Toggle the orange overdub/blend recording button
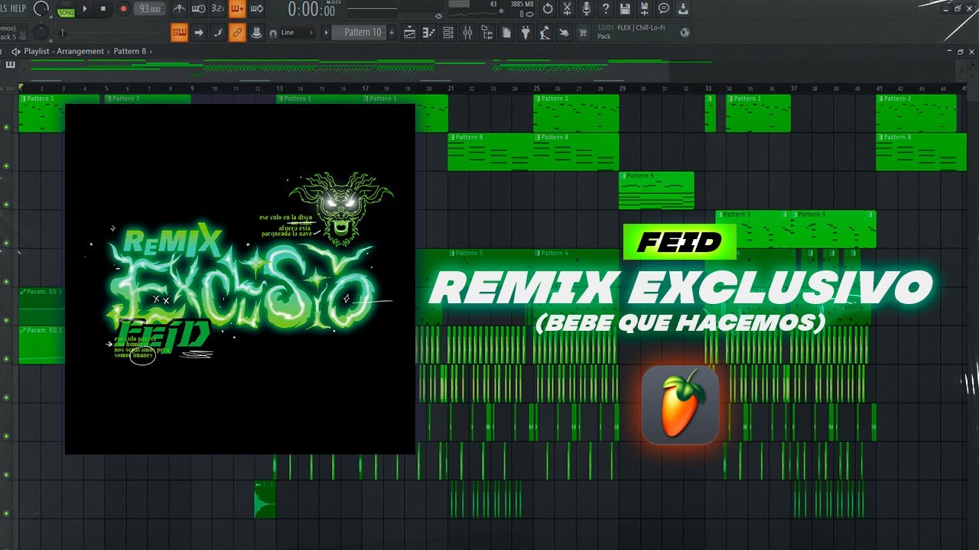The height and width of the screenshot is (550, 979). click(237, 9)
